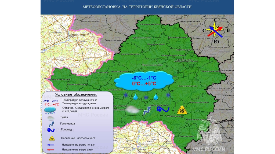Click the 'Навлинский район' map label
Image resolution: width=275 pixels, height=154 pixels.
(x=187, y=86)
